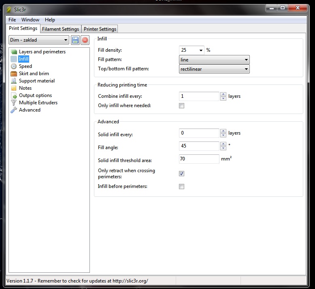Enable Infill before perimeters checkbox

[182, 186]
